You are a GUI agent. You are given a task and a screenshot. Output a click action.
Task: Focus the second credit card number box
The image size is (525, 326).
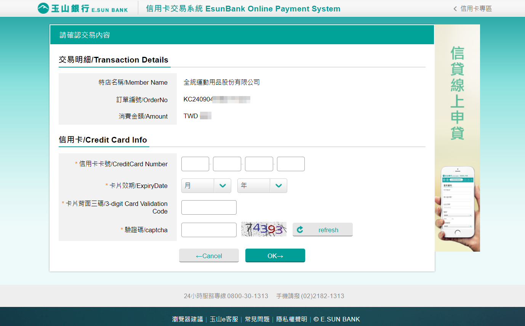click(x=227, y=164)
